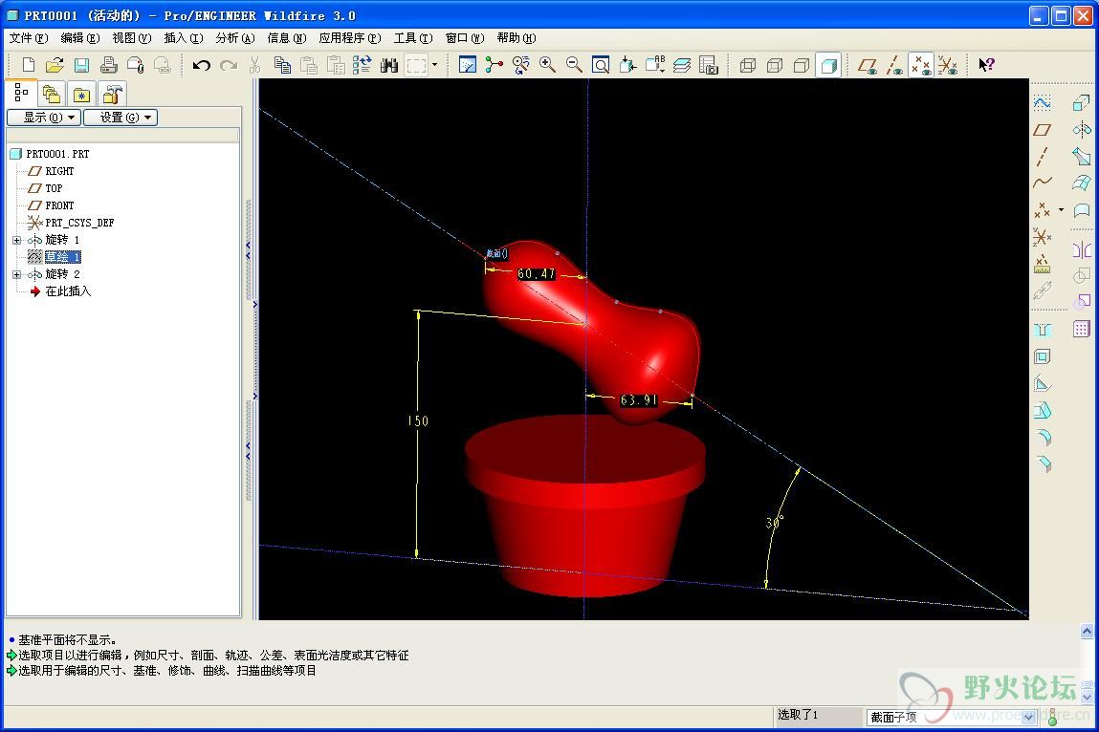Switch to the folder browser tab
This screenshot has width=1099, height=732.
51,94
